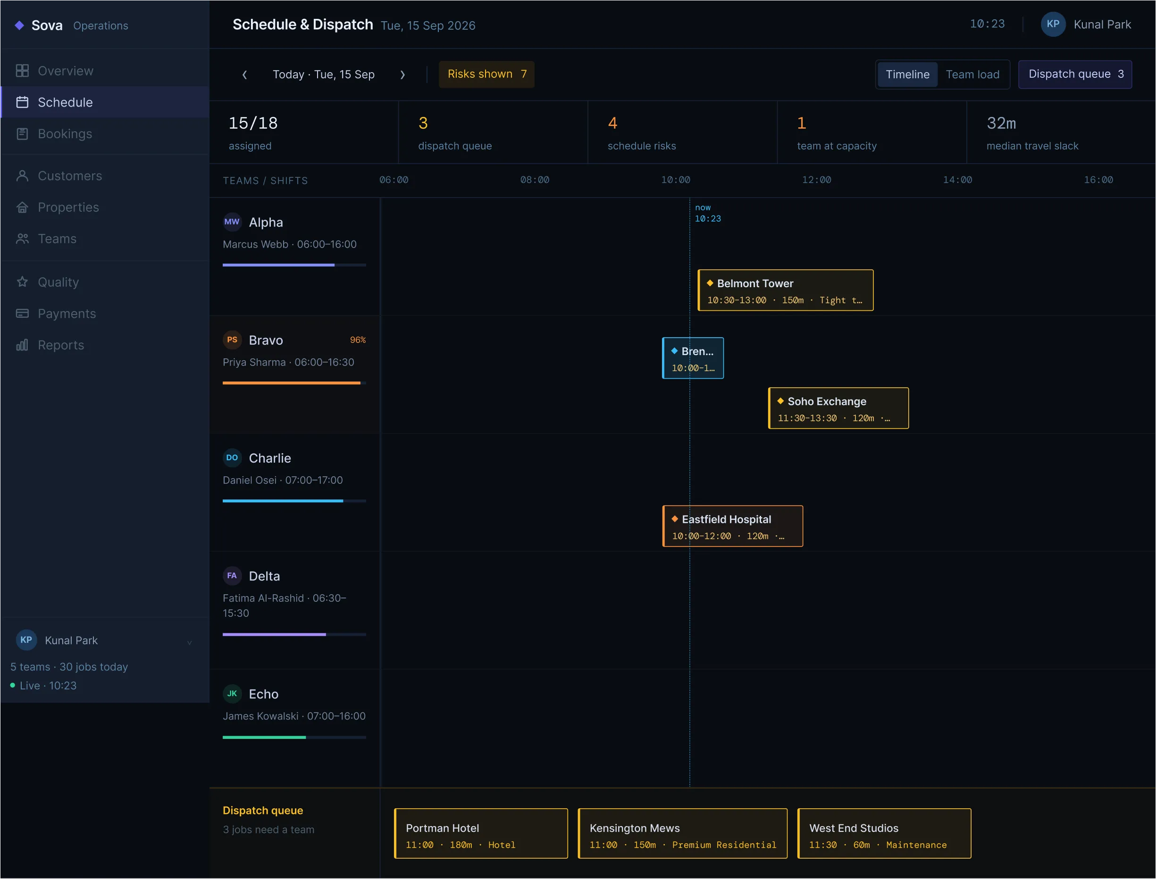The image size is (1156, 879).
Task: Switch to the Timeline view tab
Action: [907, 75]
